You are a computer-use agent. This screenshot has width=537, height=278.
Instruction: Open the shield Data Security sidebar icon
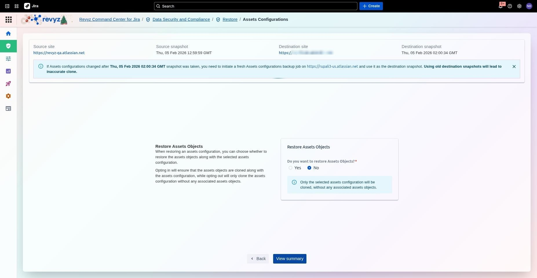(8, 46)
